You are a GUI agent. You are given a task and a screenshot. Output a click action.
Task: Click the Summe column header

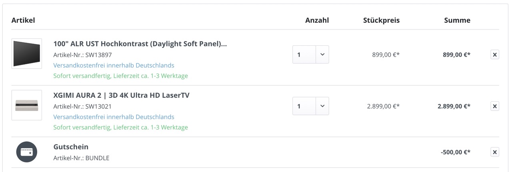pos(457,20)
